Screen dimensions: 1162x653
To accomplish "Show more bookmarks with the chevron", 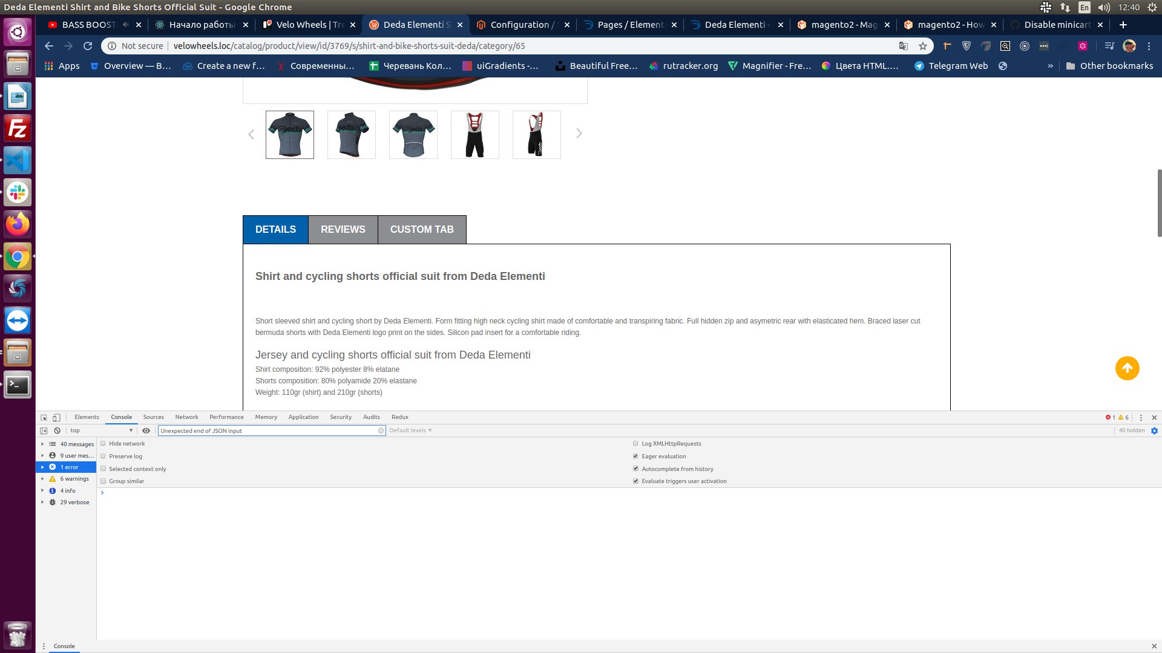I will [x=1051, y=66].
